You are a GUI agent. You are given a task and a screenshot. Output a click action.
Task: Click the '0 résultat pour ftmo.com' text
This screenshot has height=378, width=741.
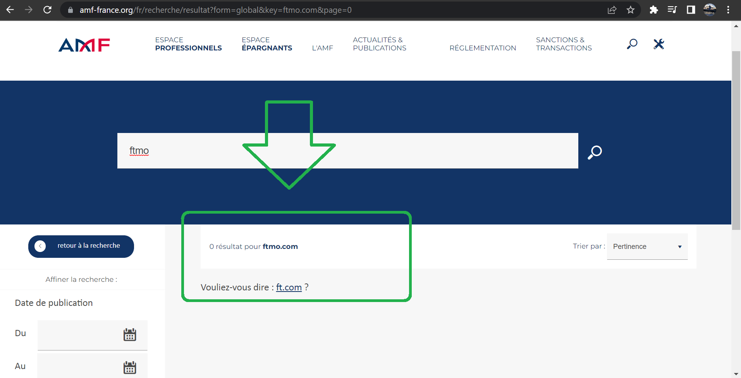pyautogui.click(x=254, y=247)
